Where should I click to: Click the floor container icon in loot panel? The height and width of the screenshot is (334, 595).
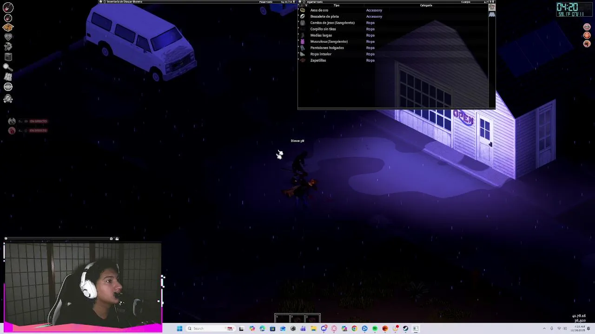pyautogui.click(x=492, y=14)
